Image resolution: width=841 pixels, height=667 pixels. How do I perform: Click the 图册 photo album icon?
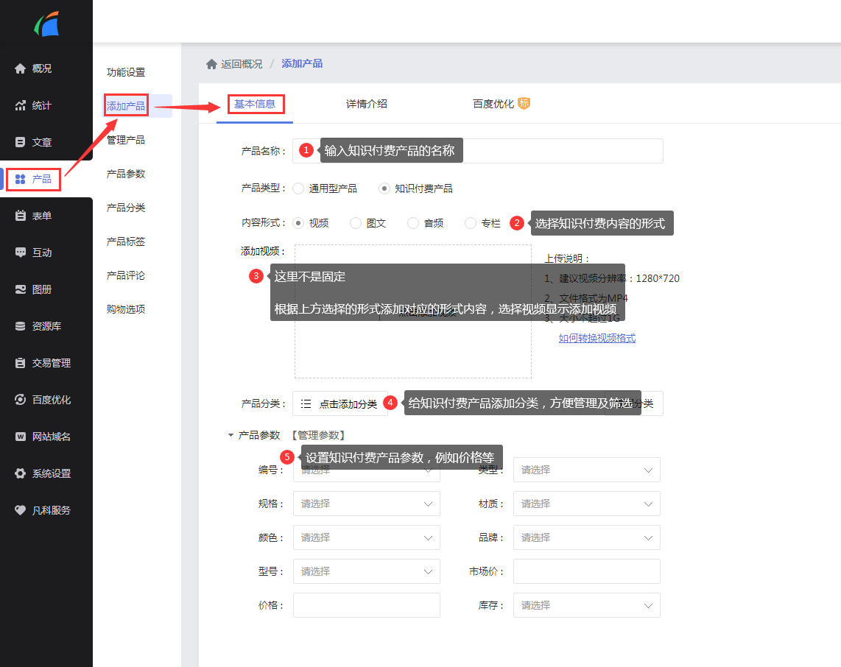click(x=21, y=289)
